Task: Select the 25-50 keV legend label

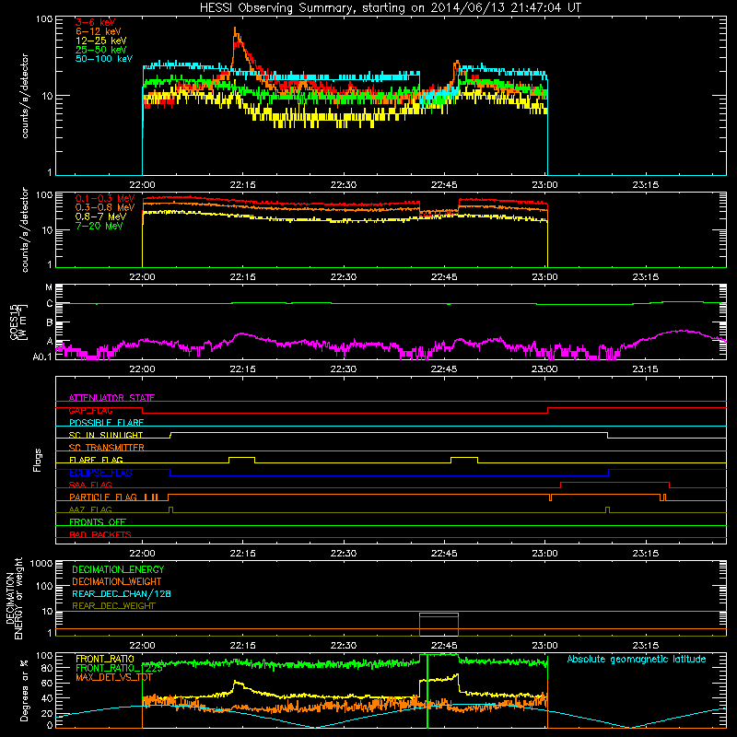Action: 101,50
